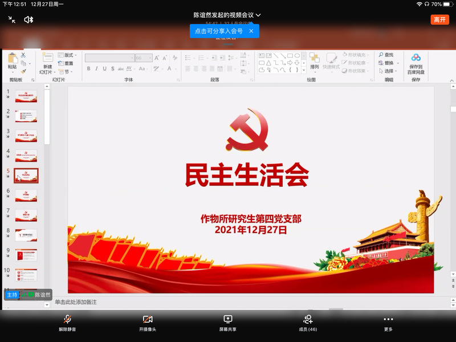Open Screen Sharing (屏幕共享)
Image resolution: width=456 pixels, height=342 pixels.
[227, 323]
